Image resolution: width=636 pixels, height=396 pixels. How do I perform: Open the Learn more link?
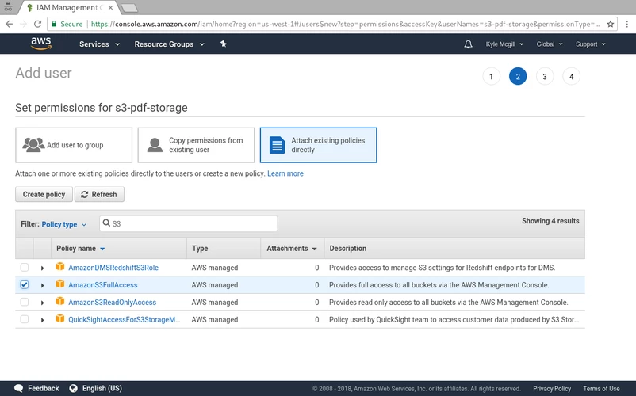(285, 173)
